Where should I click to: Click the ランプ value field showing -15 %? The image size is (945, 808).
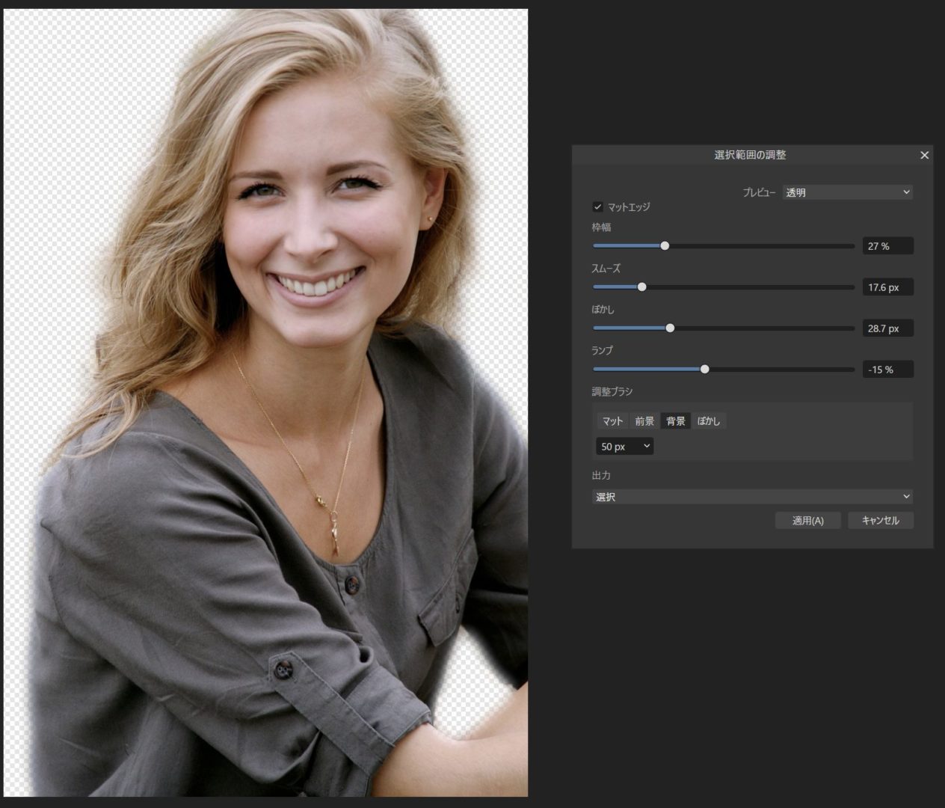pyautogui.click(x=887, y=370)
